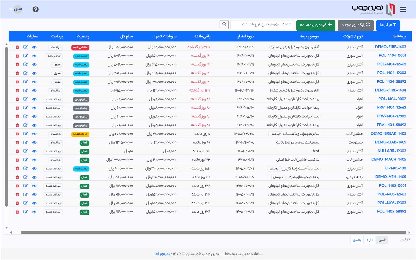
Task: Open the hamburger menu icon
Action: coord(403,10)
